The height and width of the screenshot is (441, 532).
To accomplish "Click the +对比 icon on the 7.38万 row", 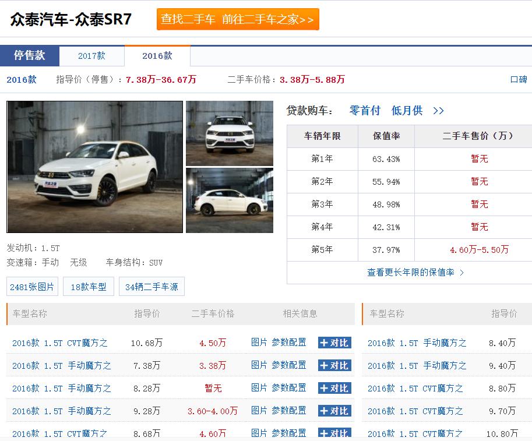I will coord(334,366).
